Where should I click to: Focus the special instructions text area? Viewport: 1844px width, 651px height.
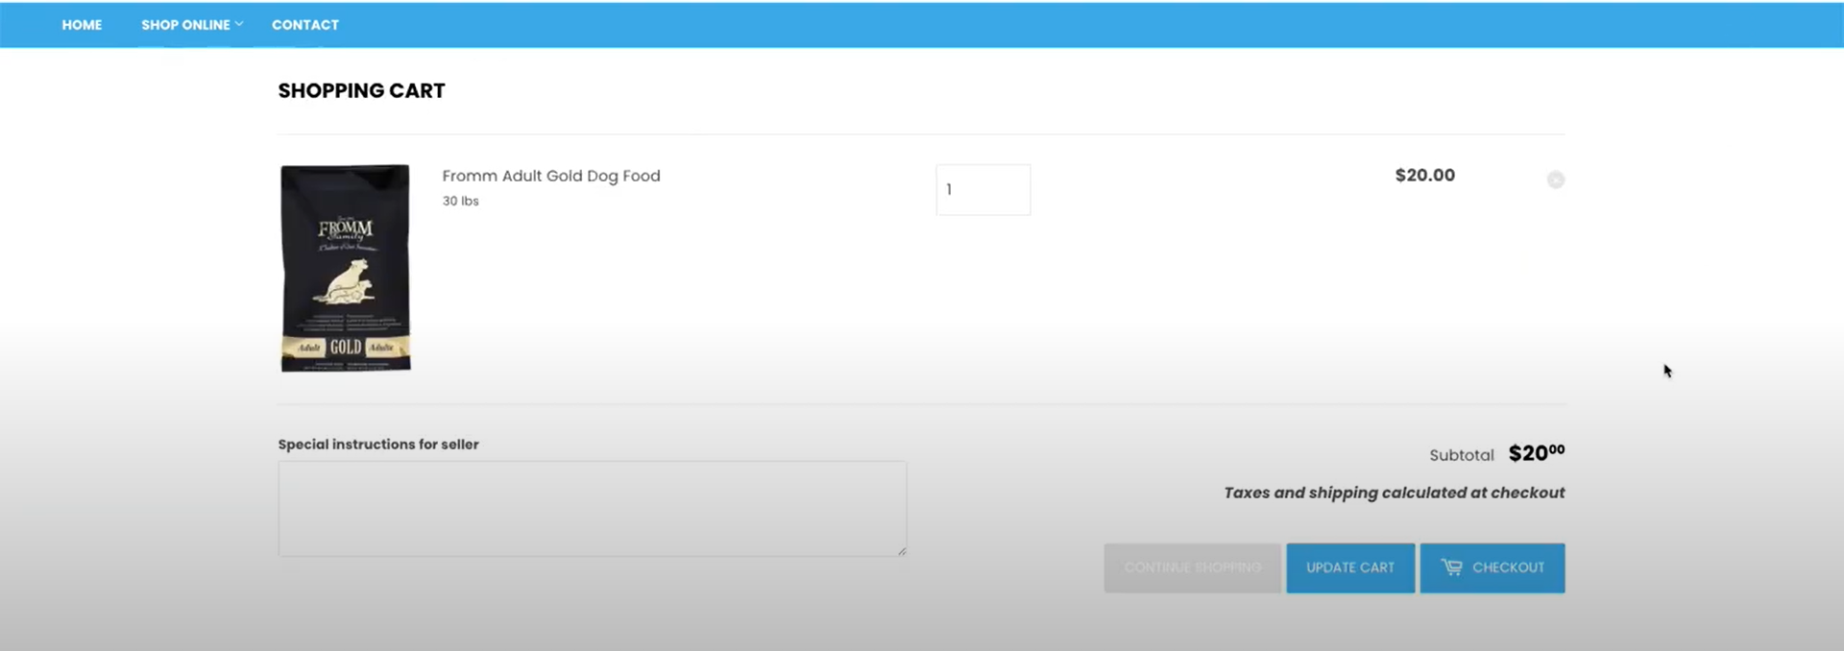[592, 508]
